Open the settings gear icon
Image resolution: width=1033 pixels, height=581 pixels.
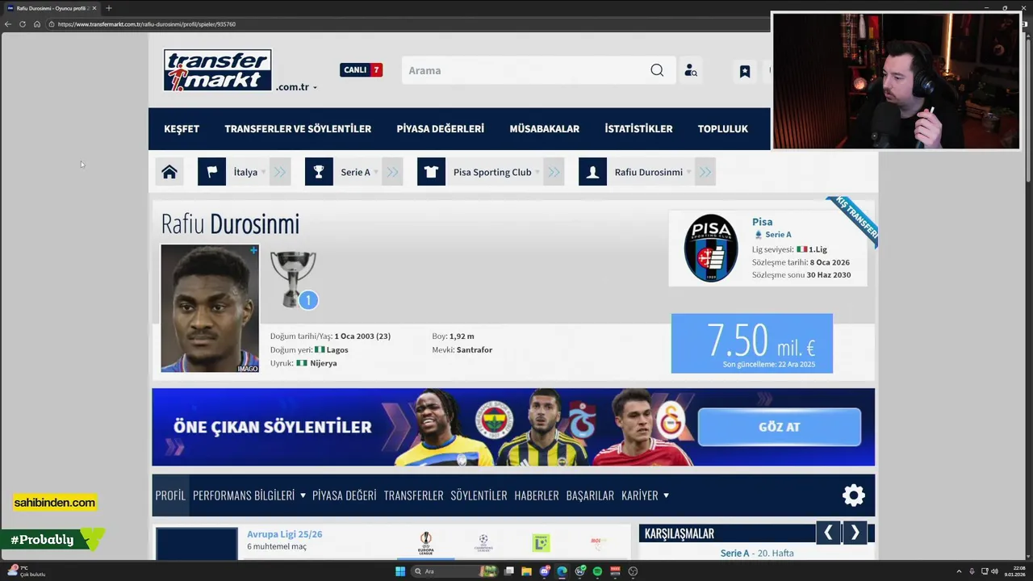click(x=854, y=495)
